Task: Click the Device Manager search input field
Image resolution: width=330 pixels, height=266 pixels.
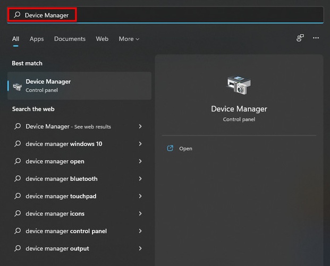Action: coord(165,15)
